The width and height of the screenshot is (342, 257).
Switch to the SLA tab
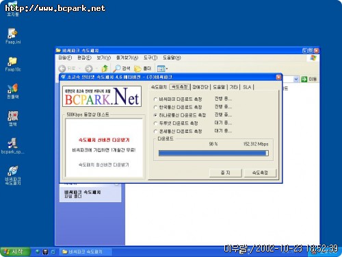click(247, 87)
